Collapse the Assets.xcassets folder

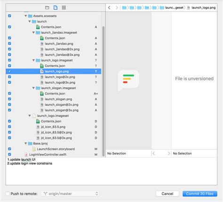pyautogui.click(x=26, y=16)
